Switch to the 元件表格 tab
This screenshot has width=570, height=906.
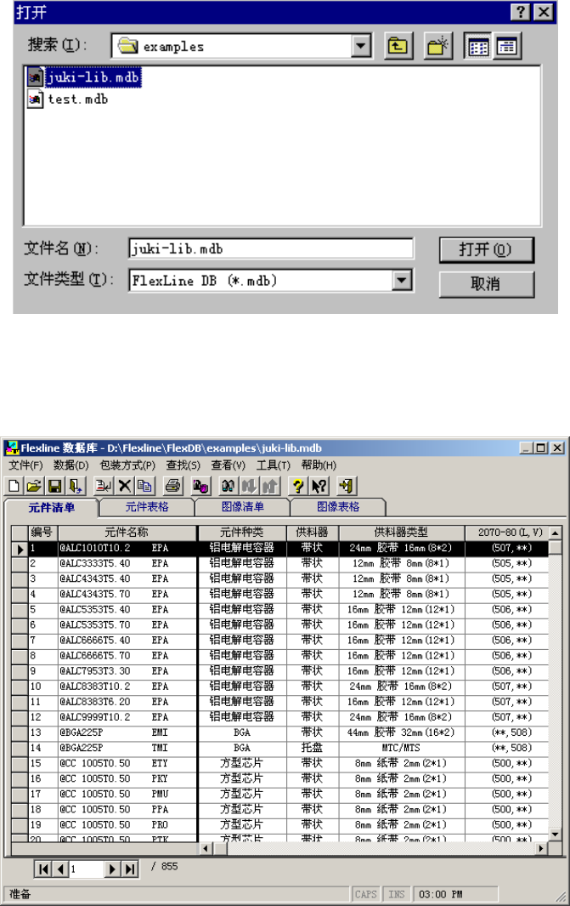(x=147, y=507)
